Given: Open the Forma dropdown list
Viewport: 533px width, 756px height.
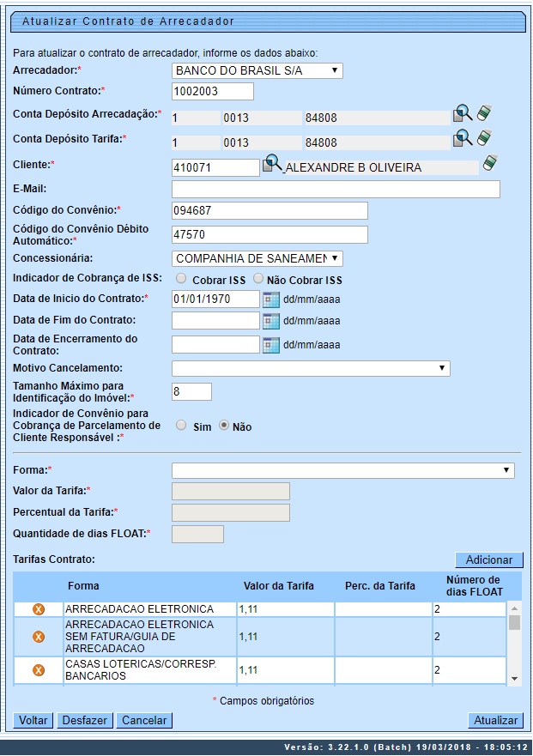Looking at the screenshot, I should tap(342, 470).
